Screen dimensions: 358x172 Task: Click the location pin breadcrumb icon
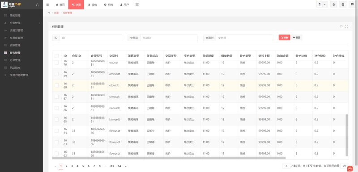(x=49, y=13)
